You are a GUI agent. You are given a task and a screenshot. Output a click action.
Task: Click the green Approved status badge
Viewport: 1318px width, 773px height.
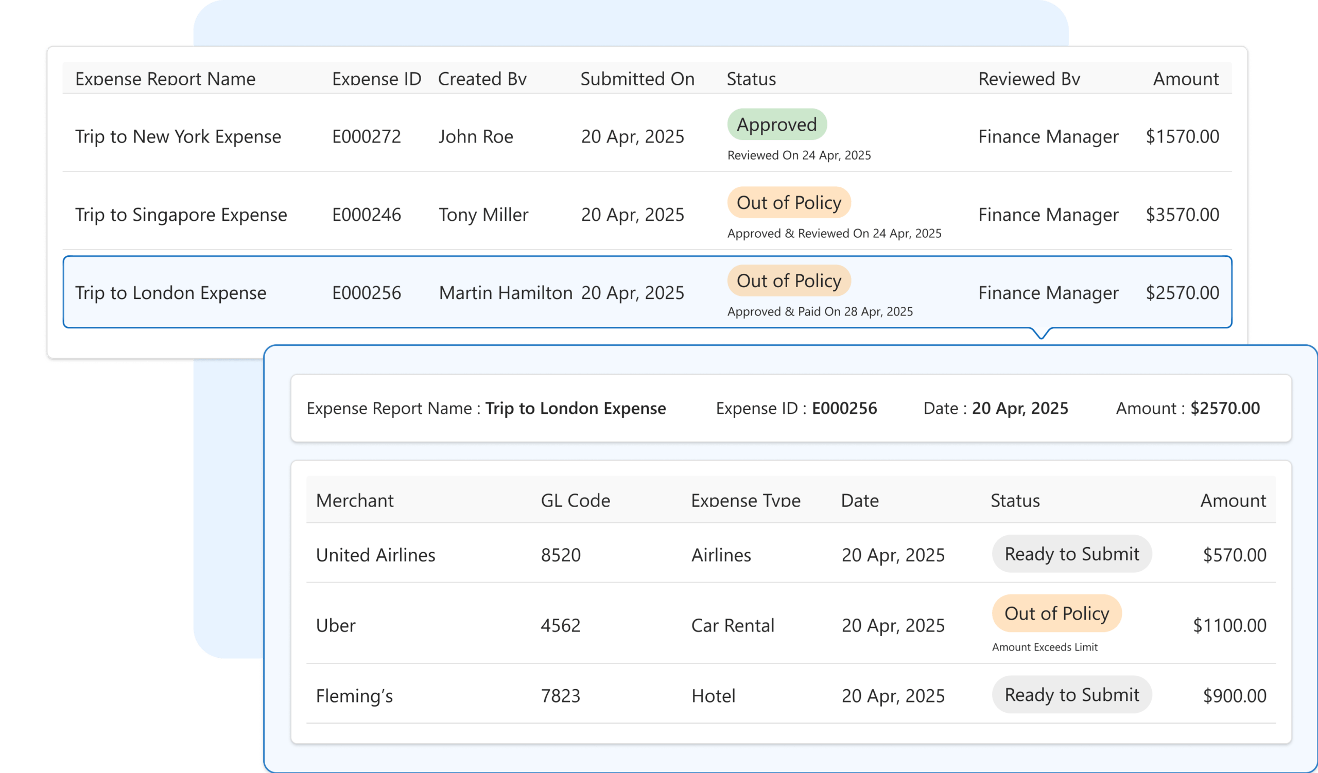point(776,125)
